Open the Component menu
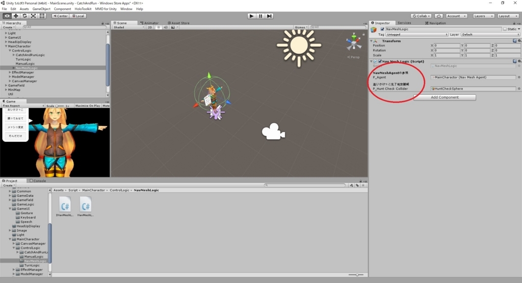522x283 pixels. 62,9
